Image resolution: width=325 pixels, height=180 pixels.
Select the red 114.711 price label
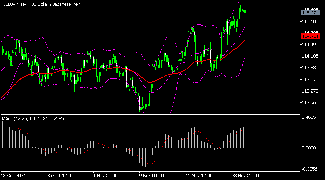(x=310, y=36)
